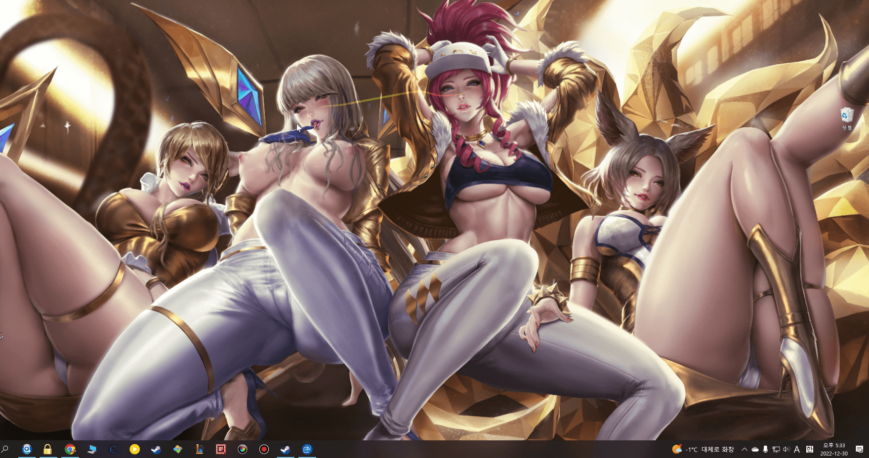This screenshot has width=869, height=458.
Task: Open the speaker volume tray icon
Action: point(786,449)
